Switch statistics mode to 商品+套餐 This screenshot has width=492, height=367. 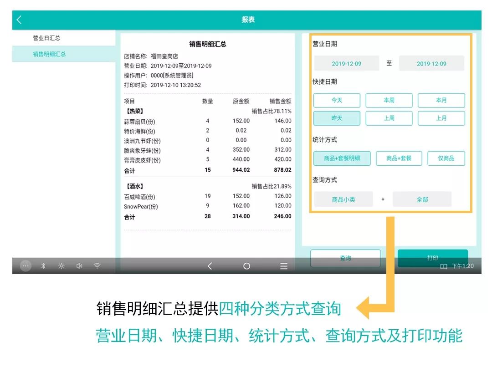pyautogui.click(x=399, y=158)
